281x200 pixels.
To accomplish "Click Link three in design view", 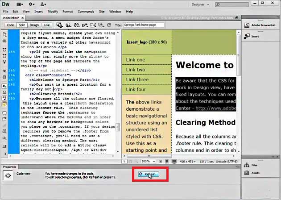I will [x=137, y=79].
